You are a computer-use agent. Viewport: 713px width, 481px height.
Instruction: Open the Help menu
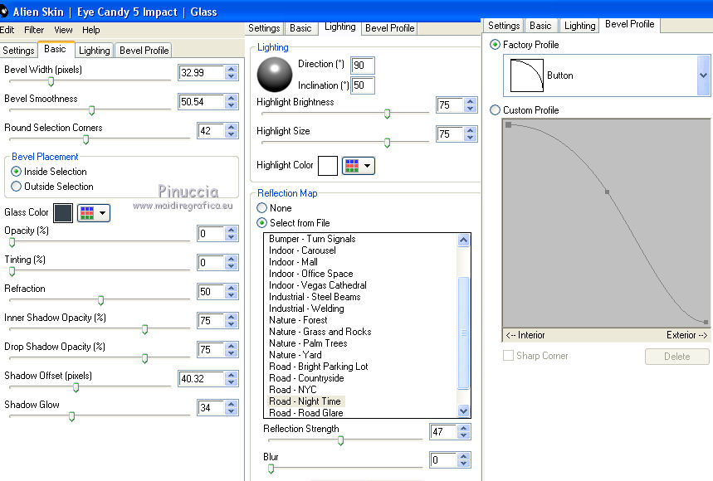click(91, 30)
